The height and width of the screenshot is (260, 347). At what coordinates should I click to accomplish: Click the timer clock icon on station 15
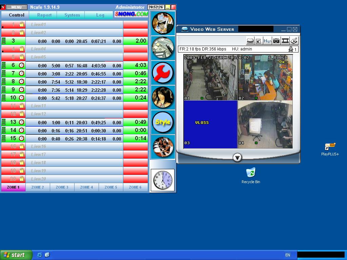tap(21, 138)
